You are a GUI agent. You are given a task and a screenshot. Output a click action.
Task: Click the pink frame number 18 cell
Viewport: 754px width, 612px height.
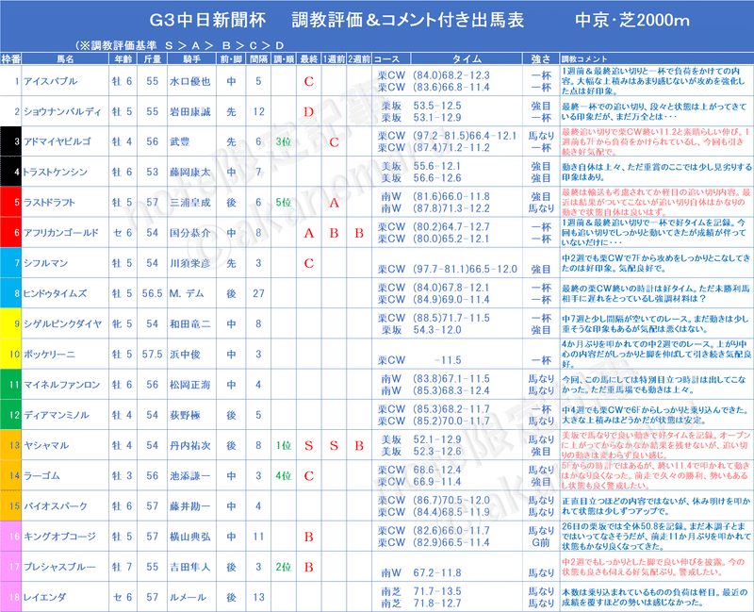point(11,597)
